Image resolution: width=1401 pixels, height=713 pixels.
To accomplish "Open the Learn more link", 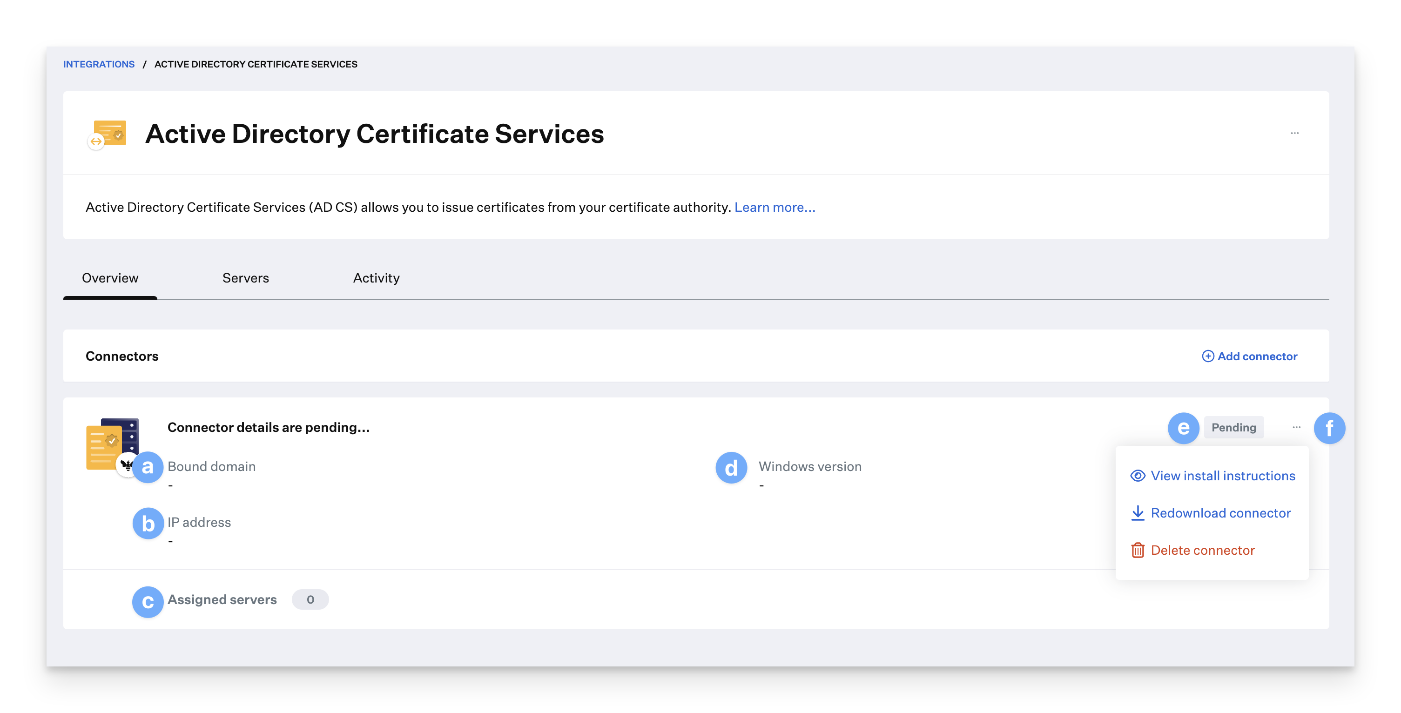I will click(775, 207).
